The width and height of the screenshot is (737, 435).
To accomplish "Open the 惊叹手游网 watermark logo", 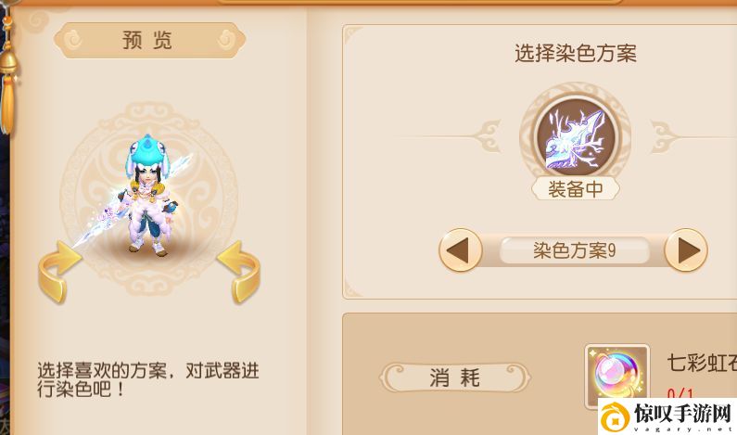I will coord(667,416).
